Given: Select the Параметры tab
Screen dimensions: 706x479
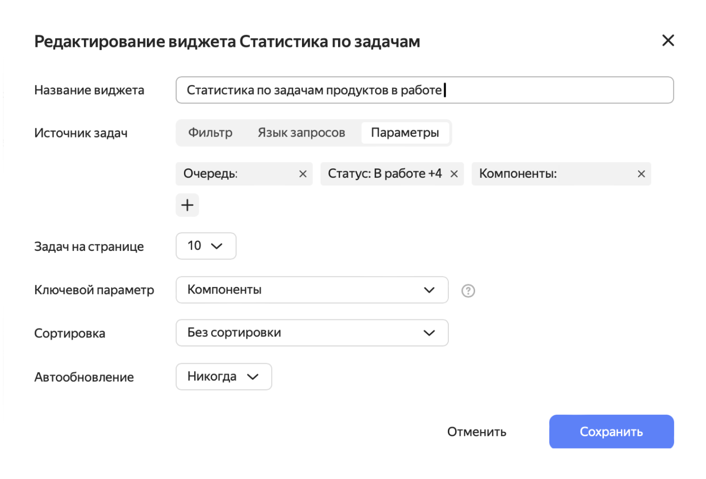Looking at the screenshot, I should [406, 132].
